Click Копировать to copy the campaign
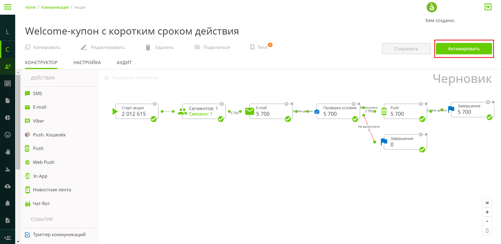 (43, 47)
